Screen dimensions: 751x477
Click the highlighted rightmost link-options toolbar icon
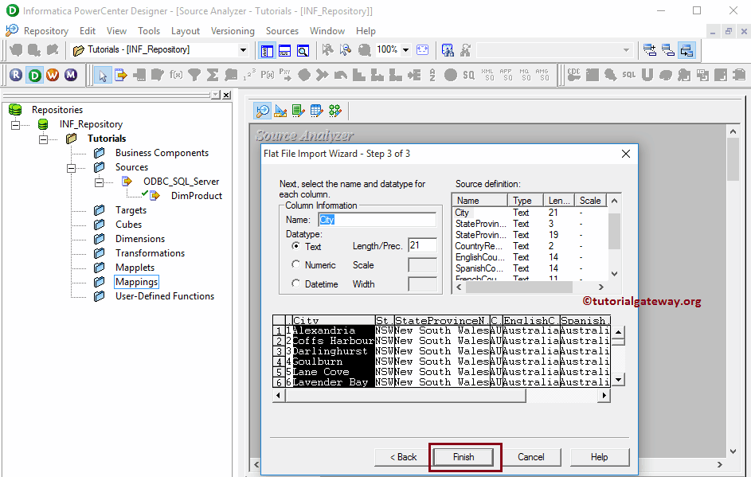click(x=686, y=50)
